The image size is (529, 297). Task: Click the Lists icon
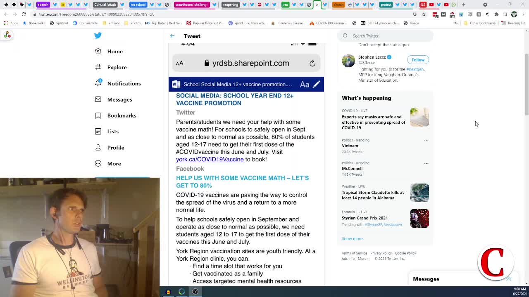[x=98, y=131]
